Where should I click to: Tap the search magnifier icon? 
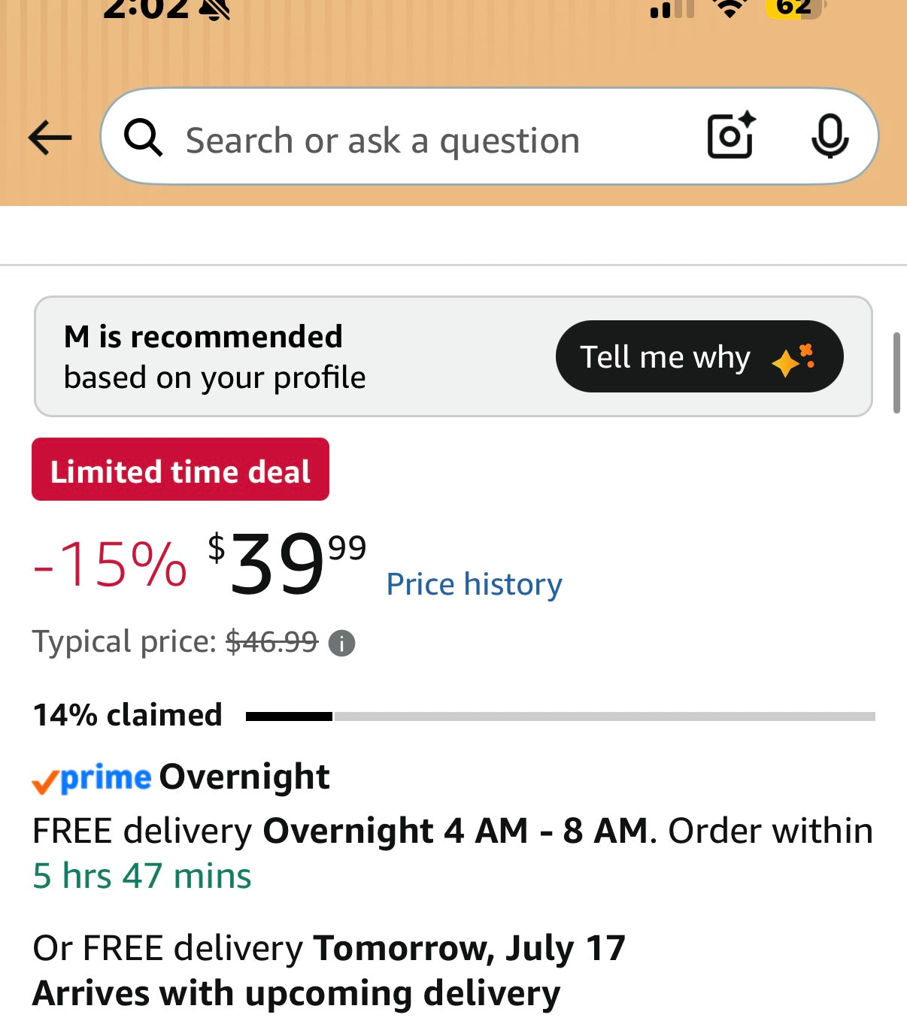(143, 138)
